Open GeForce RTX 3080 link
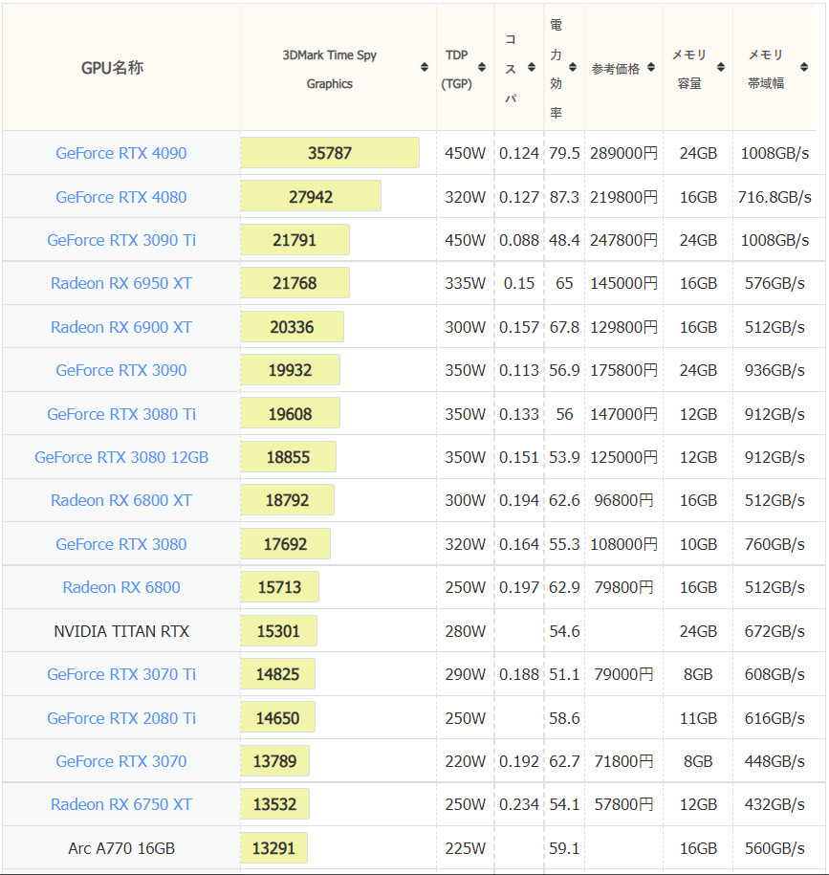The height and width of the screenshot is (875, 829). (121, 544)
